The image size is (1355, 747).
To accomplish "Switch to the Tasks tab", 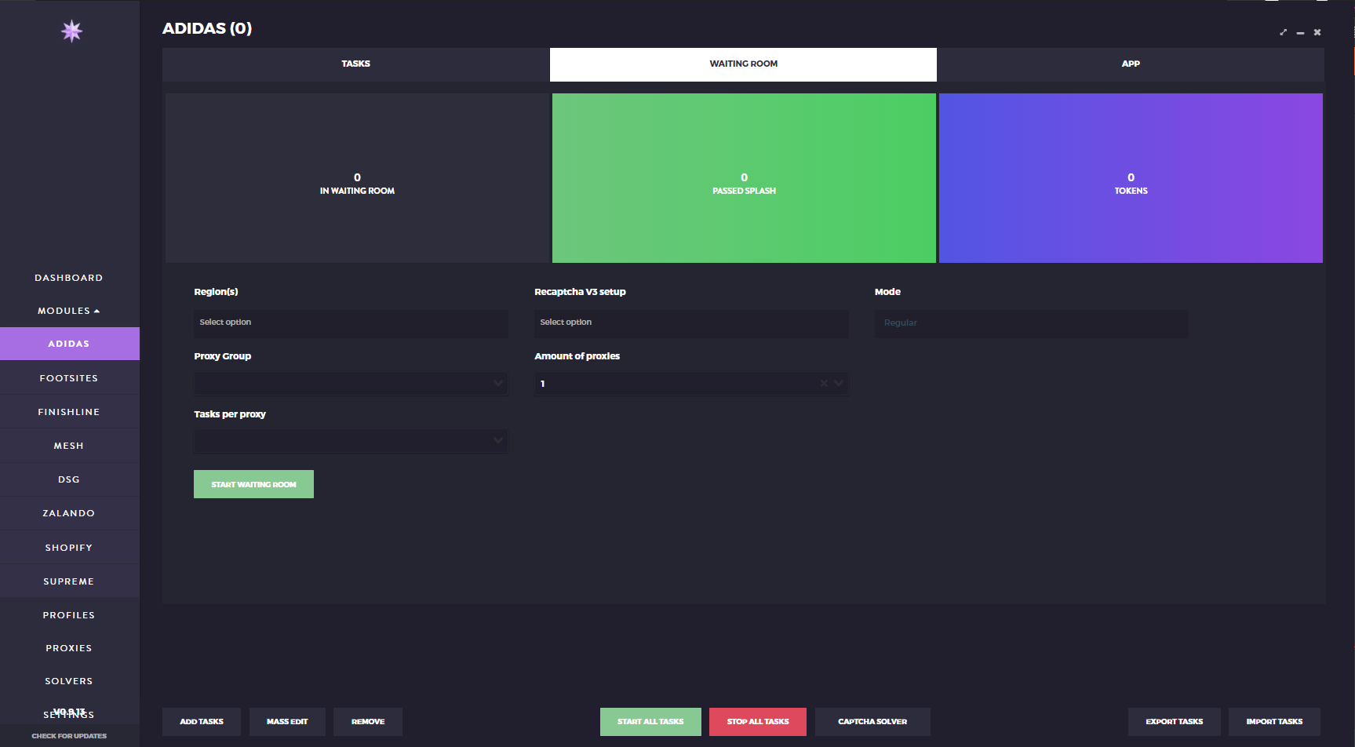I will tap(355, 64).
